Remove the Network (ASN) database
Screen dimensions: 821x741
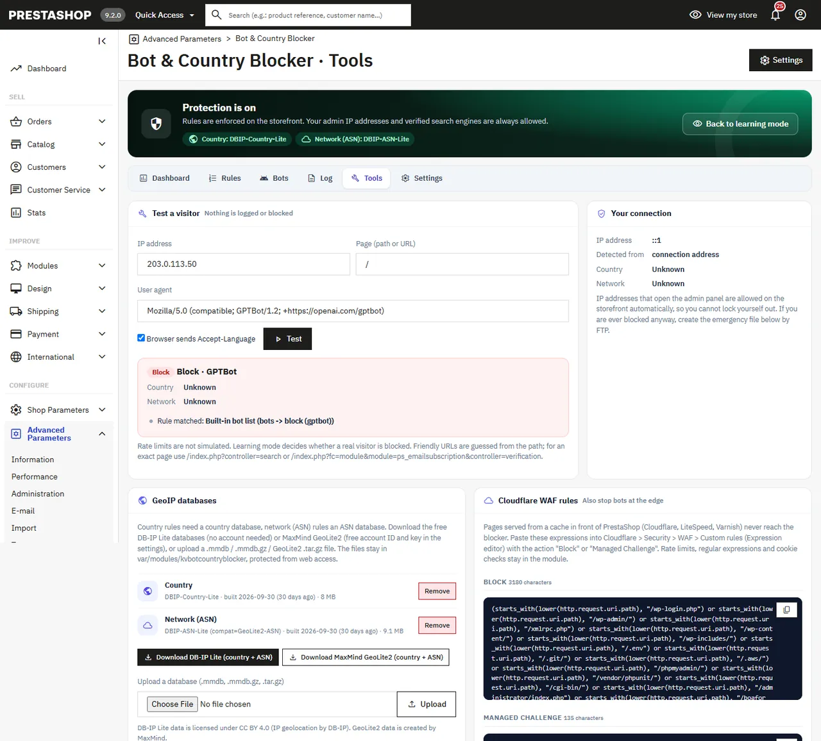coord(437,625)
